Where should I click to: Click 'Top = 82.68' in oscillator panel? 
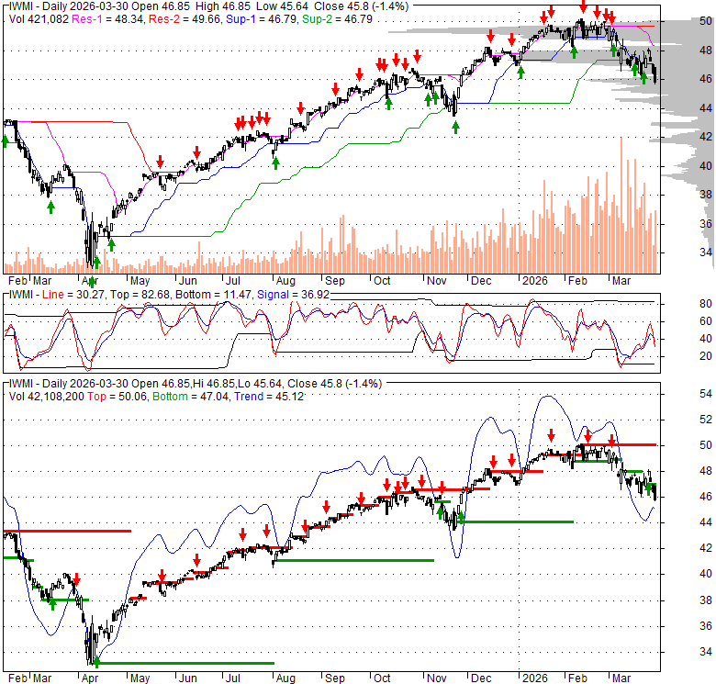pyautogui.click(x=140, y=295)
